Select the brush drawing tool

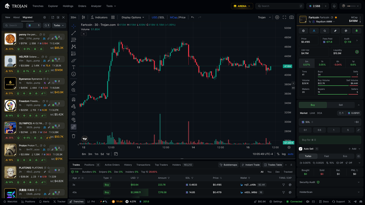click(x=73, y=60)
